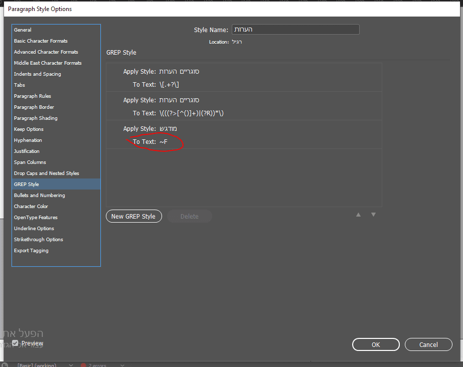Select Hyphenation category
Screen dimensions: 463x367
coord(56,140)
